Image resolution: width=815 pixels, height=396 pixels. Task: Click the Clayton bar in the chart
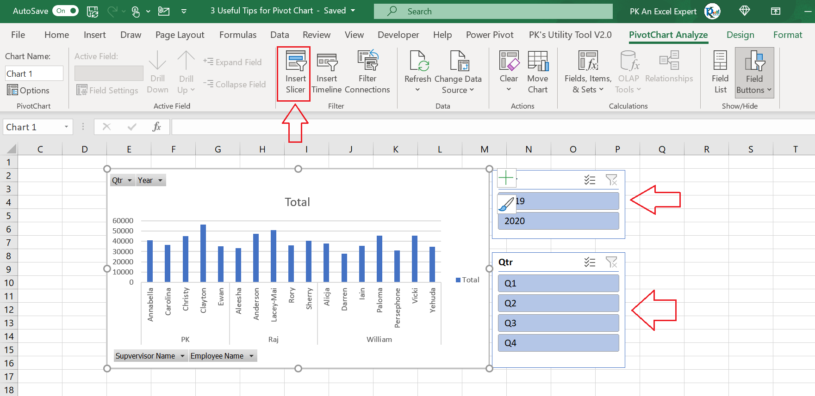(x=203, y=253)
